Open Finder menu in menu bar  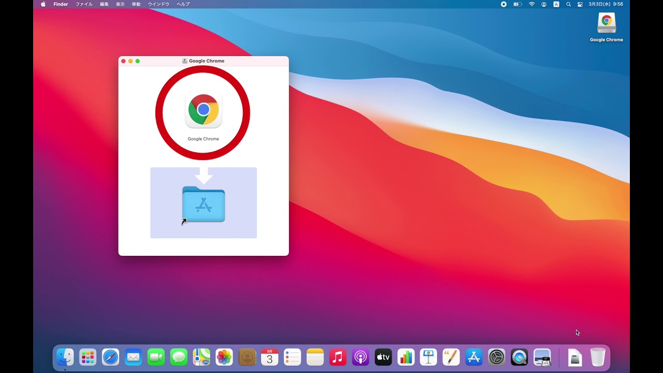click(61, 4)
